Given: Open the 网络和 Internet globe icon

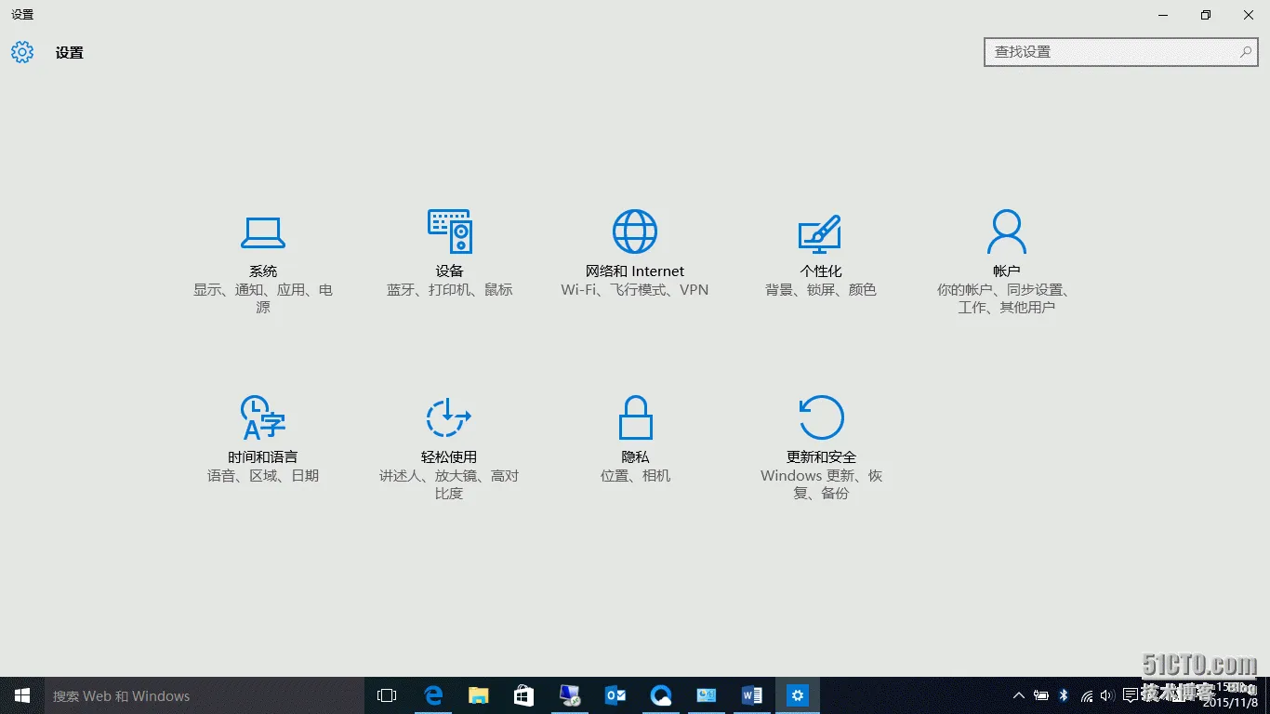Looking at the screenshot, I should [x=635, y=231].
